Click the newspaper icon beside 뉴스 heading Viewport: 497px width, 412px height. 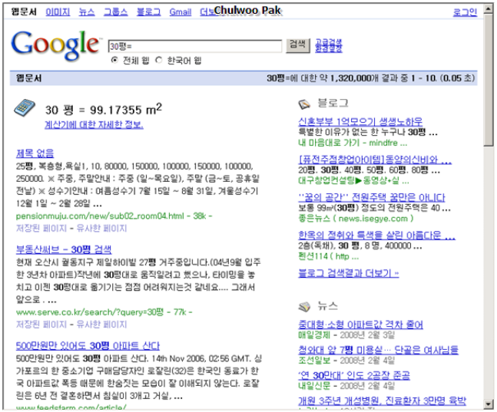click(304, 307)
